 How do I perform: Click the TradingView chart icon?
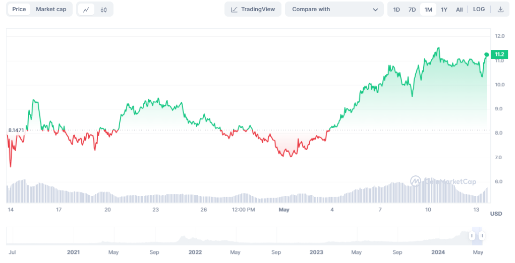click(235, 10)
